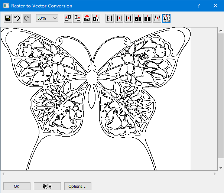The width and height of the screenshot is (224, 193).
Task: Click black squares icon with tiny white speck
Action: coord(138,18)
